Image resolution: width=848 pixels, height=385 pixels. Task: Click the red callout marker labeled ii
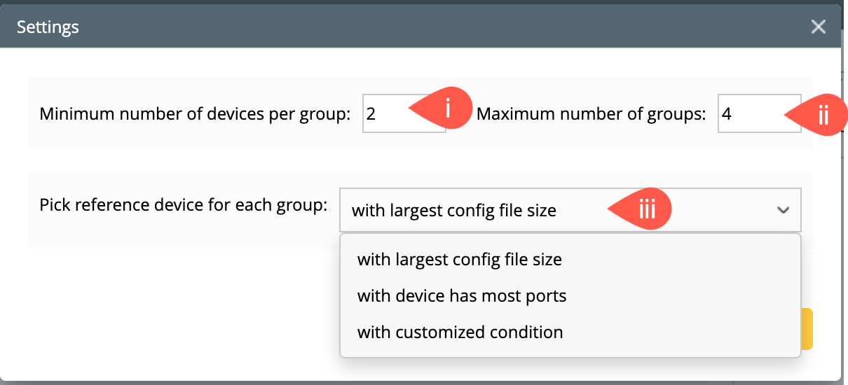pyautogui.click(x=821, y=114)
